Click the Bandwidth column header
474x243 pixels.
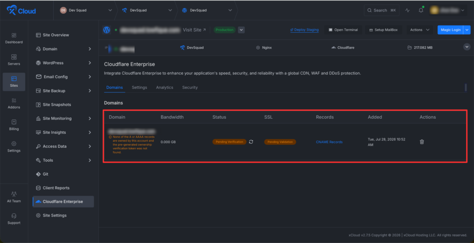click(x=172, y=117)
